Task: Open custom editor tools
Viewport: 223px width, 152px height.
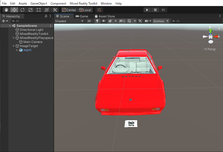Action: (55, 10)
